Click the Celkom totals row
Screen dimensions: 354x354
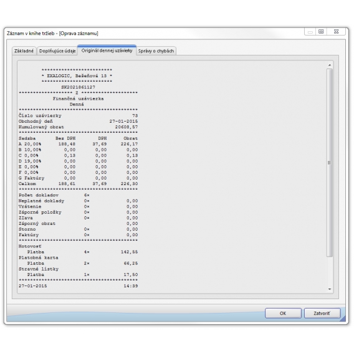[x=78, y=184]
